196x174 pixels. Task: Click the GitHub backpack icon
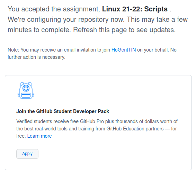26,91
